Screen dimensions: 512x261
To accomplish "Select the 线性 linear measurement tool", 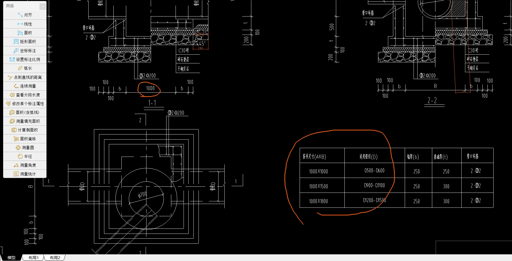I will 25,24.
